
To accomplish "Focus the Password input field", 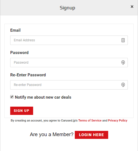I will point(69,63).
